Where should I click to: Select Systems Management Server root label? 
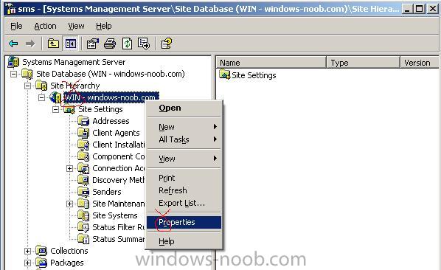tap(74, 62)
